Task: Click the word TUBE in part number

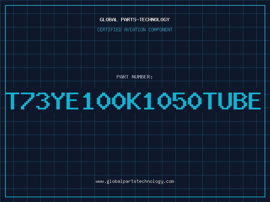Action: (232, 101)
